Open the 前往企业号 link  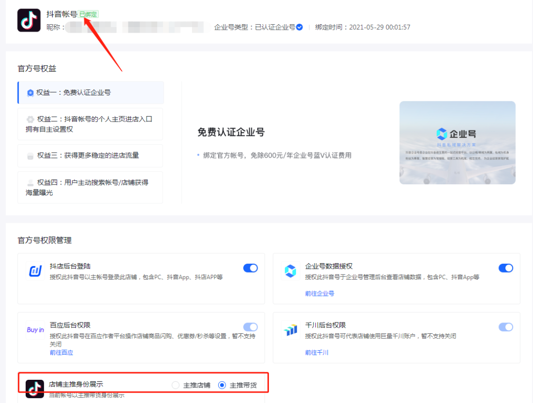pyautogui.click(x=319, y=293)
